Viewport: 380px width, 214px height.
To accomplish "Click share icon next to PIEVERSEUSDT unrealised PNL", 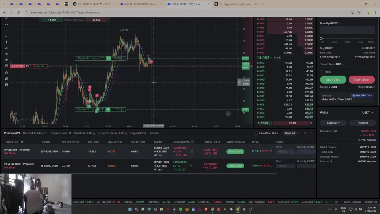I will 191,166.
